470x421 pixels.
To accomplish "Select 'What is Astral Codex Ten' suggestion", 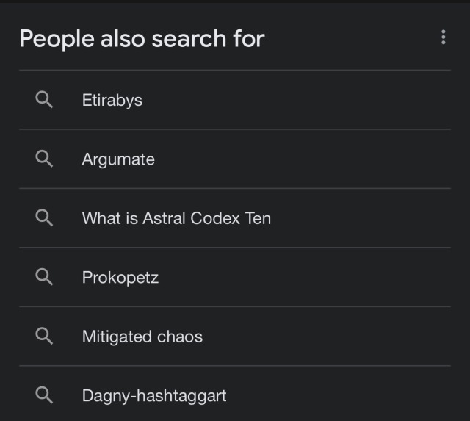I will (x=176, y=218).
